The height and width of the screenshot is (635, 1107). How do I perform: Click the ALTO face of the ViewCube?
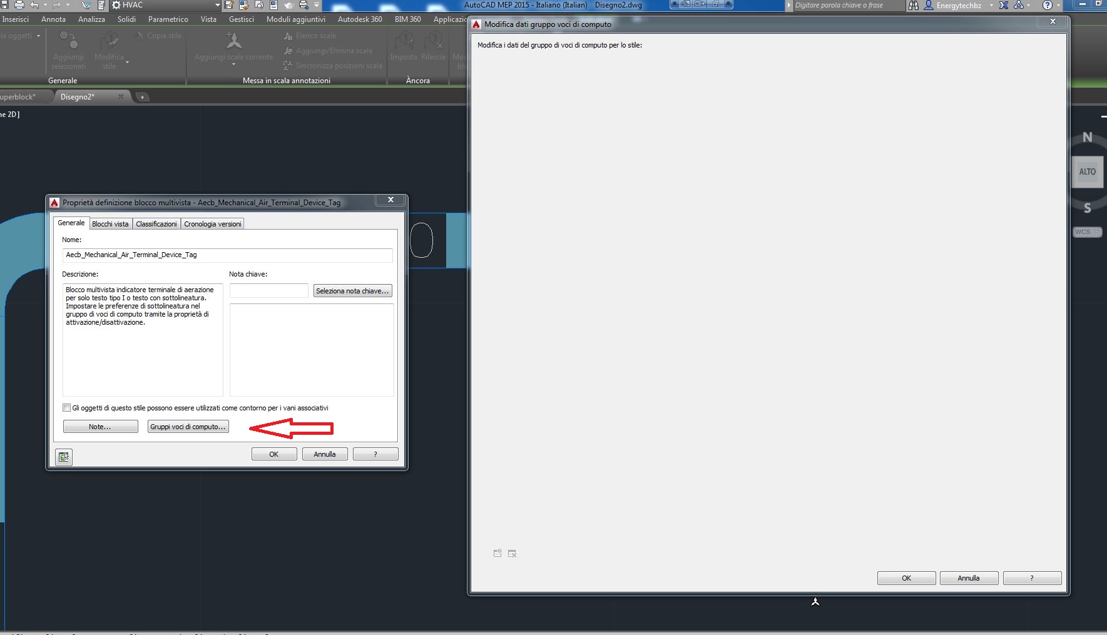click(x=1088, y=171)
